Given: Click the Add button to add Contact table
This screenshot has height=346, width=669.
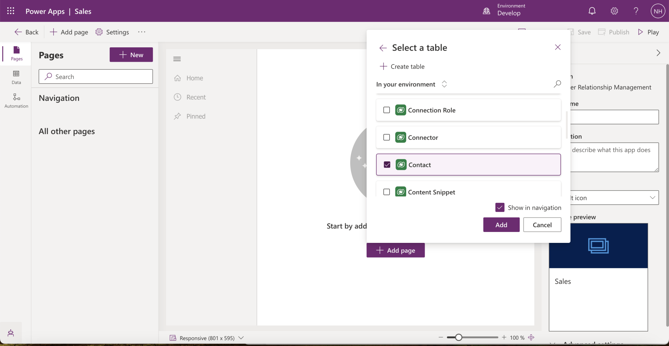Looking at the screenshot, I should [501, 225].
